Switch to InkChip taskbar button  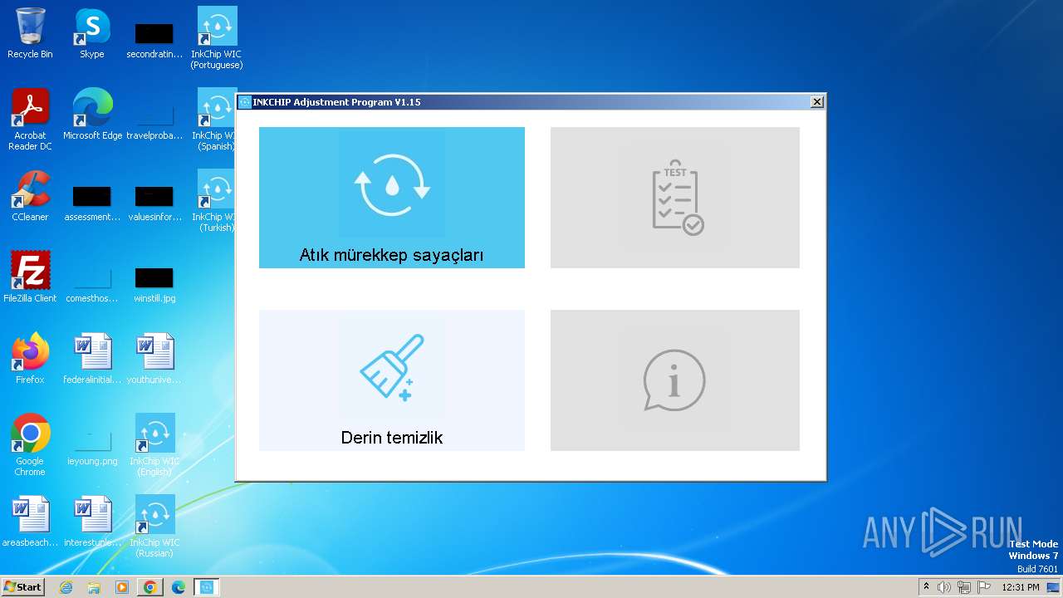point(207,587)
